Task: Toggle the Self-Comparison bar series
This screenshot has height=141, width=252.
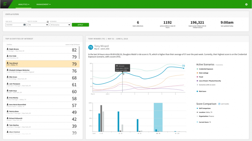Action: coord(203,108)
